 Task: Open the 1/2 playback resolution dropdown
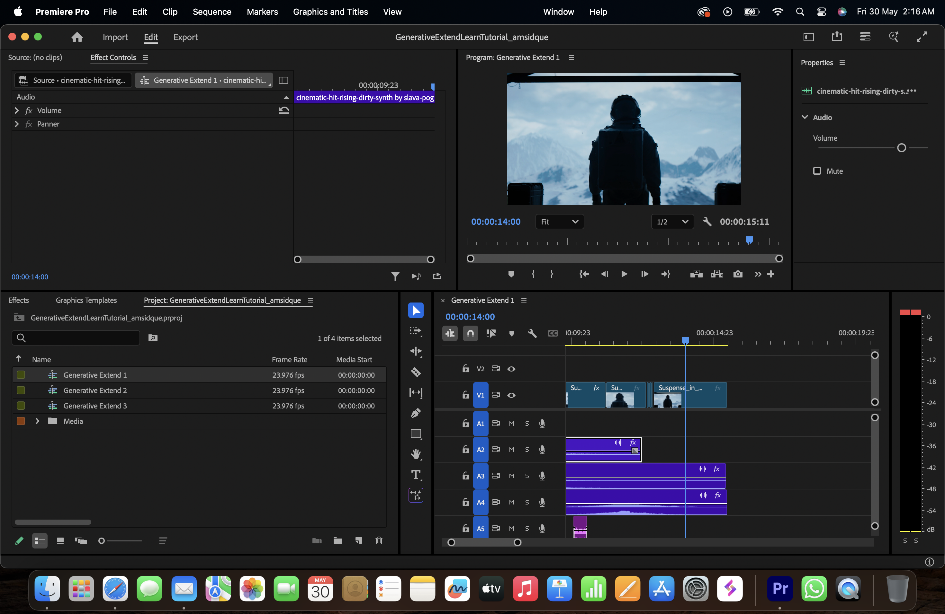[x=672, y=221]
